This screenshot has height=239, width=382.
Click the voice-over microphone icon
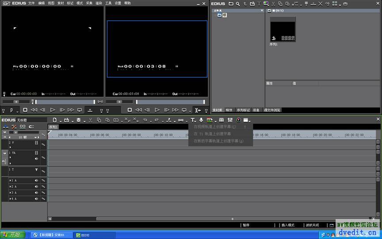pos(201,120)
